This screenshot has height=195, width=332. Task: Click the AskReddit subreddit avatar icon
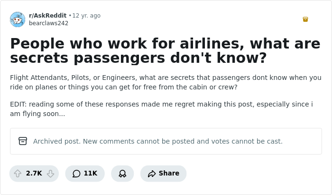[18, 19]
